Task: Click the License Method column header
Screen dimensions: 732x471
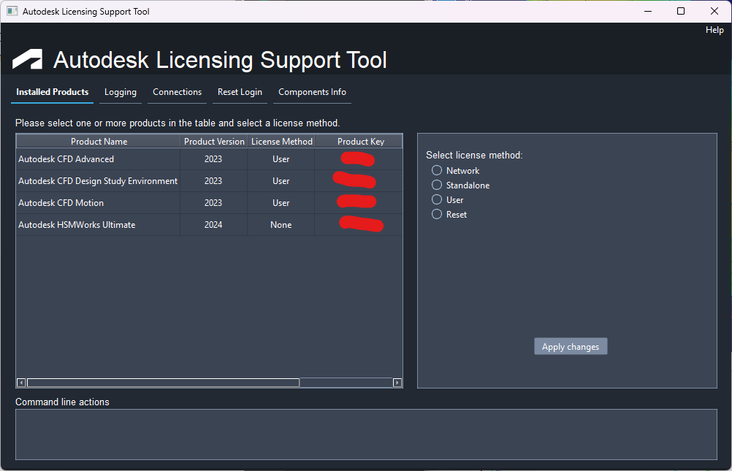Action: tap(281, 141)
